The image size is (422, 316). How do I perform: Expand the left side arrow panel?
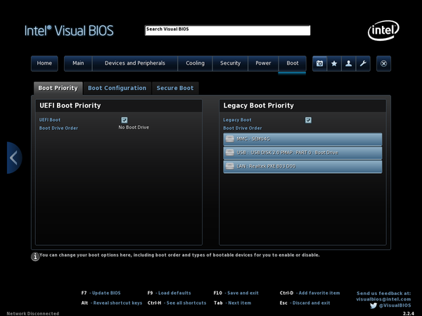14,158
